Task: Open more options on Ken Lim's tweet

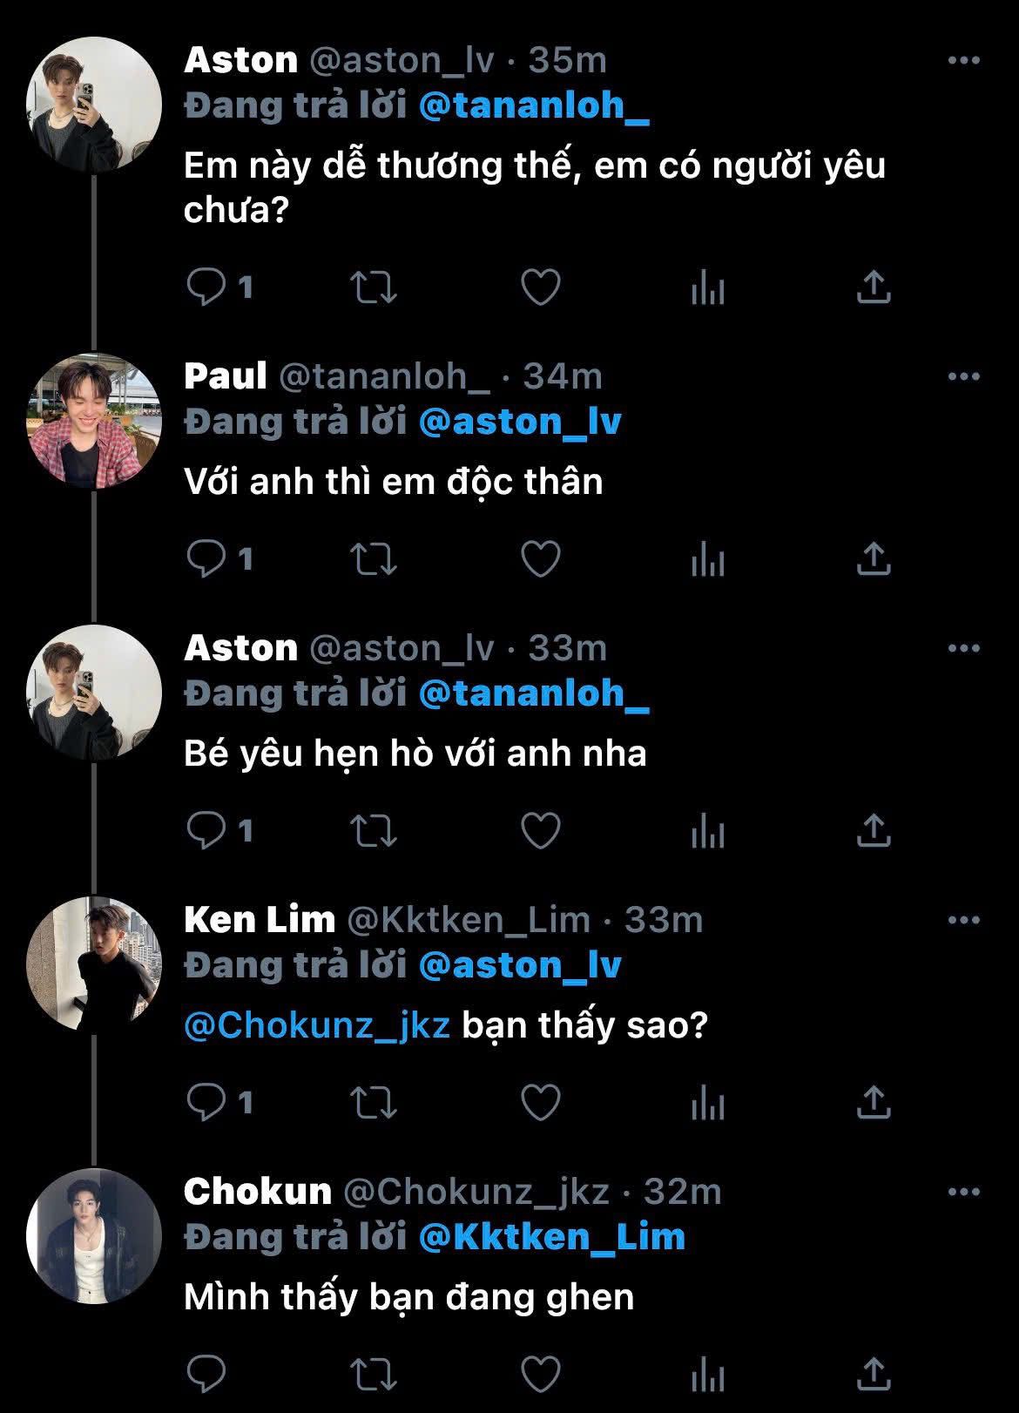Action: 963,920
